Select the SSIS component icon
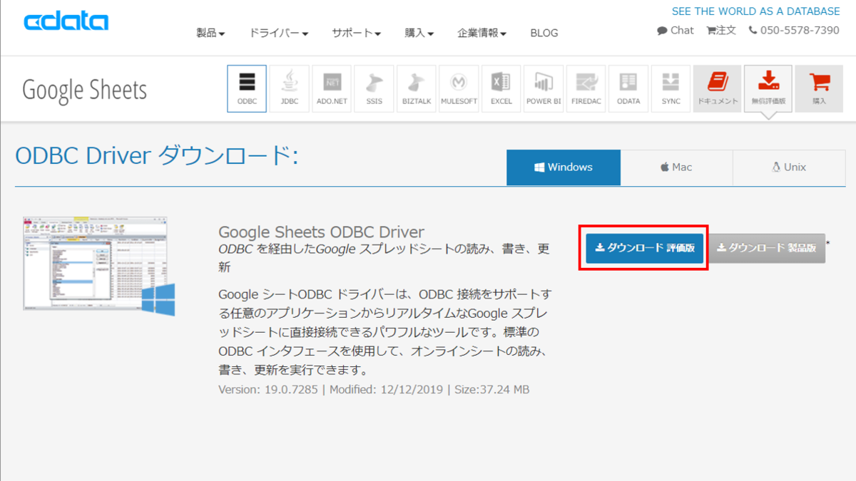This screenshot has width=856, height=481. tap(374, 89)
